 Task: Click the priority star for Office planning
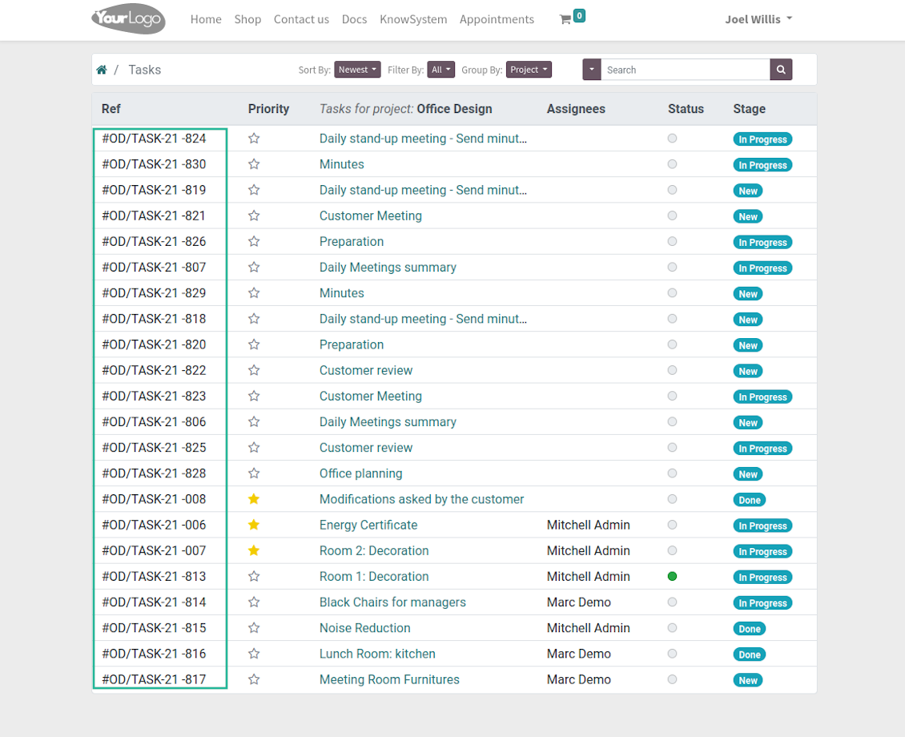[x=254, y=473]
